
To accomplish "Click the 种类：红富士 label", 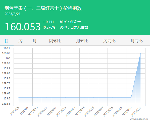I will point(70,22).
